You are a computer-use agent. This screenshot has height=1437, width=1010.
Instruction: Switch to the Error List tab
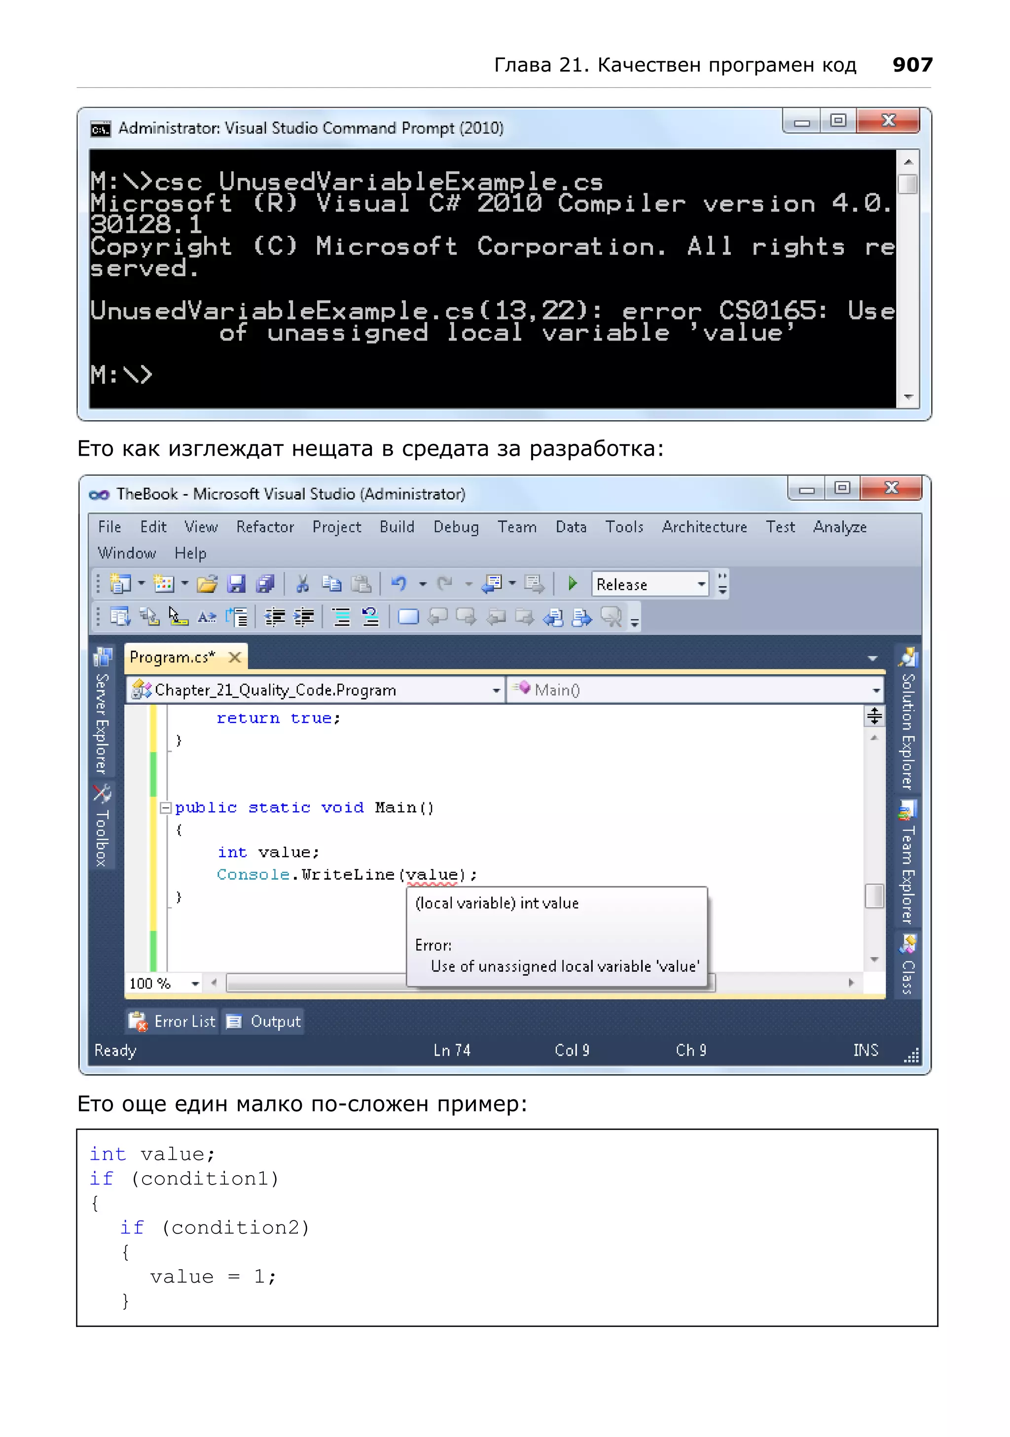173,1021
